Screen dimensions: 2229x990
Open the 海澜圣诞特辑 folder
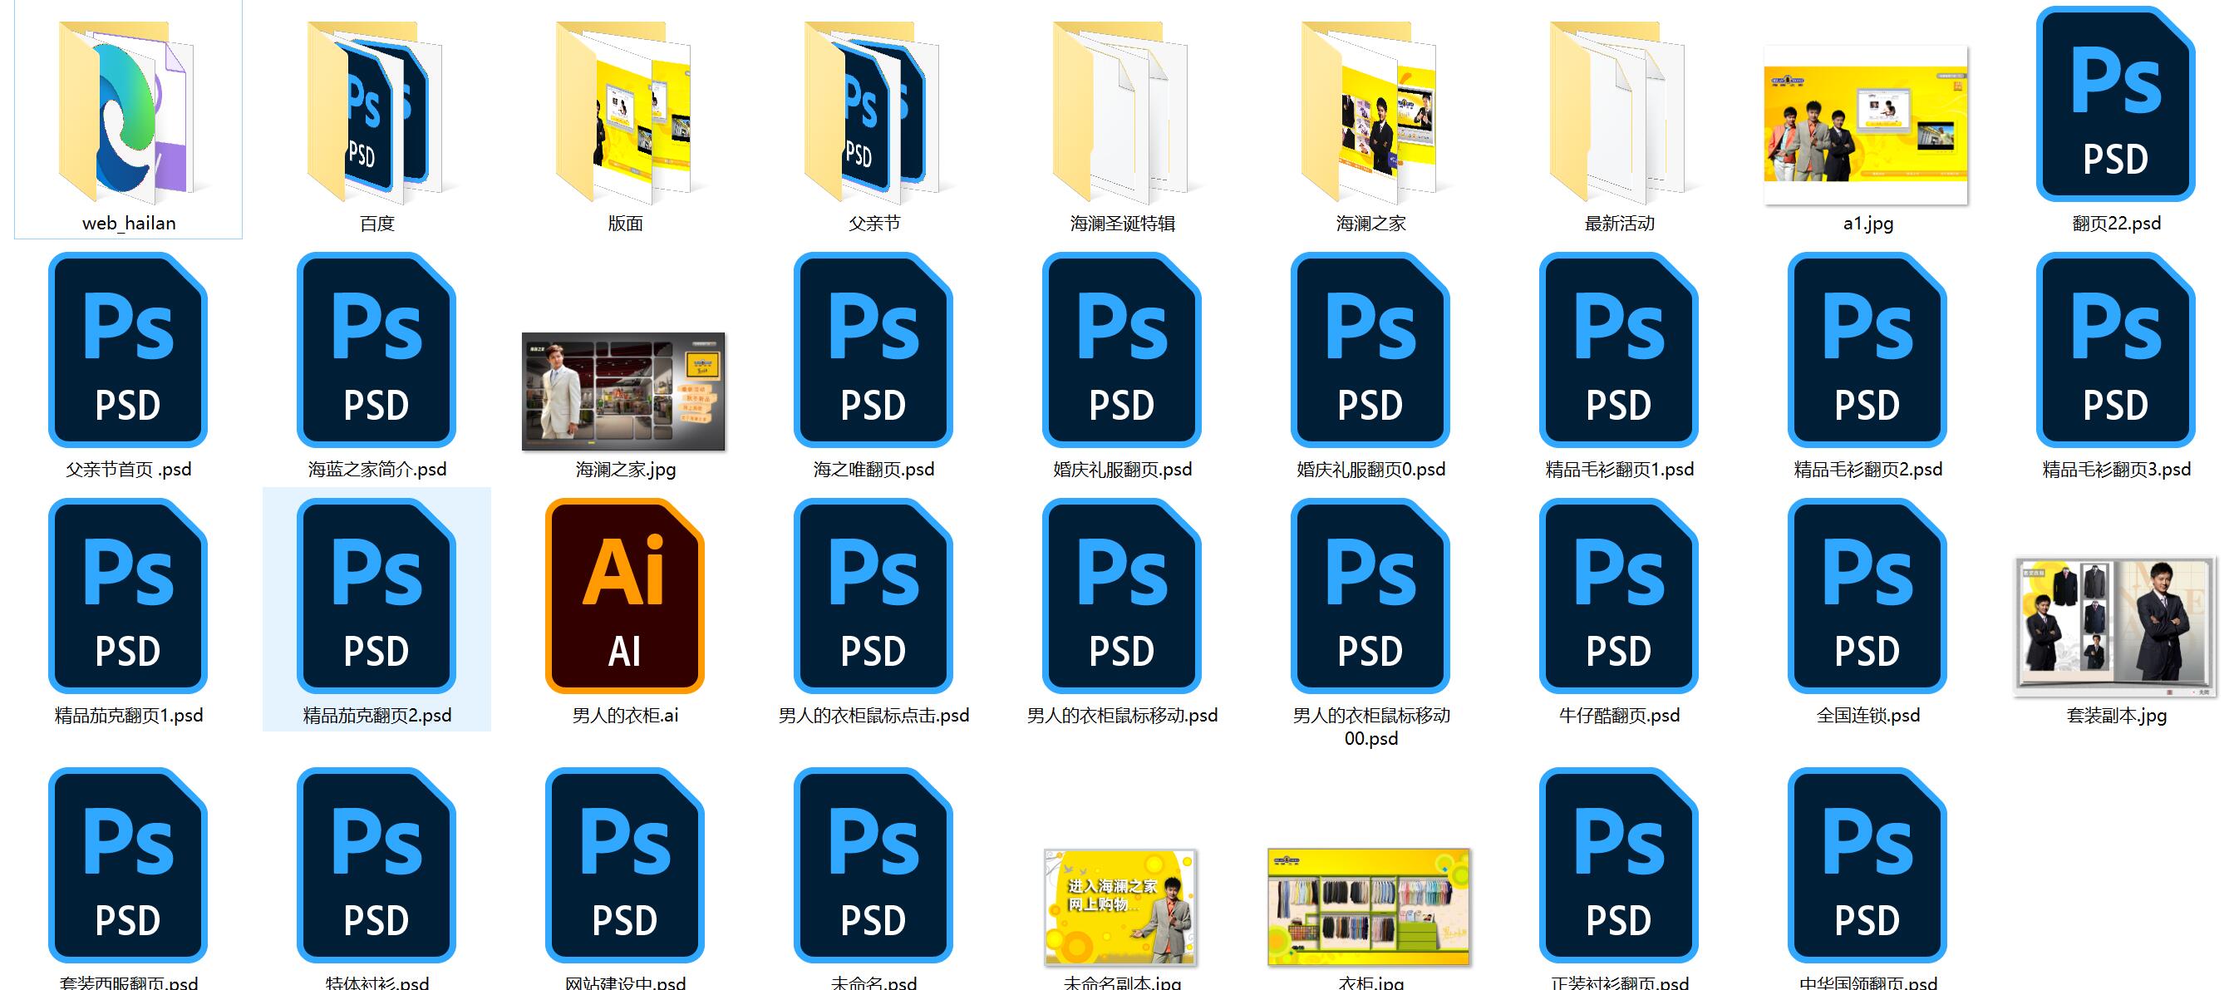click(1121, 112)
